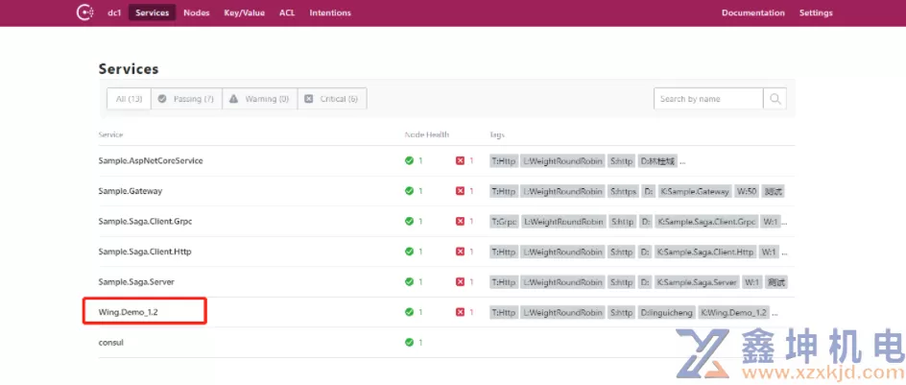Click the D:linguicheng tag on Wing.Demo_1.2
This screenshot has height=385, width=906.
coord(666,312)
